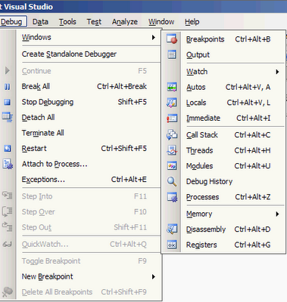Click the Call Stack icon
The image size is (287, 302).
pos(172,135)
